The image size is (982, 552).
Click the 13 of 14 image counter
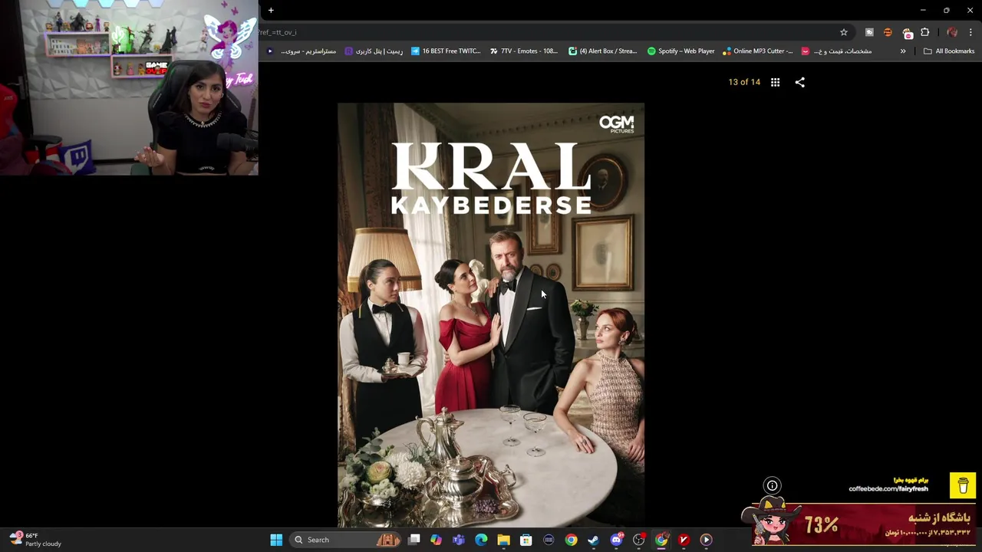pyautogui.click(x=744, y=82)
